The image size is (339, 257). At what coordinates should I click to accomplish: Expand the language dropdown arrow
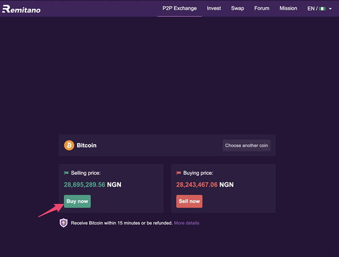[x=330, y=9]
